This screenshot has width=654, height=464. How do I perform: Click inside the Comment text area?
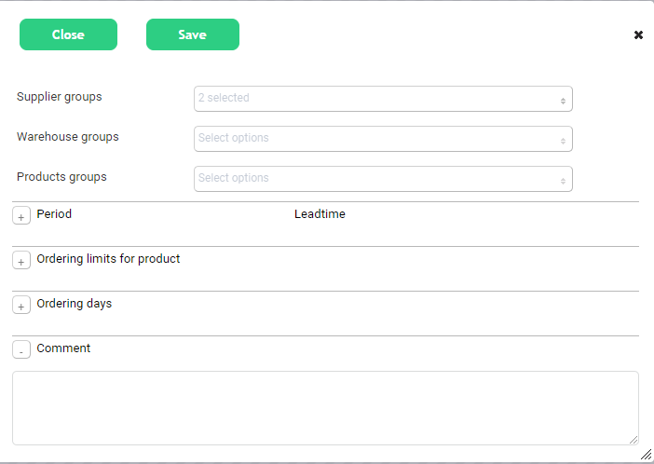(325, 408)
